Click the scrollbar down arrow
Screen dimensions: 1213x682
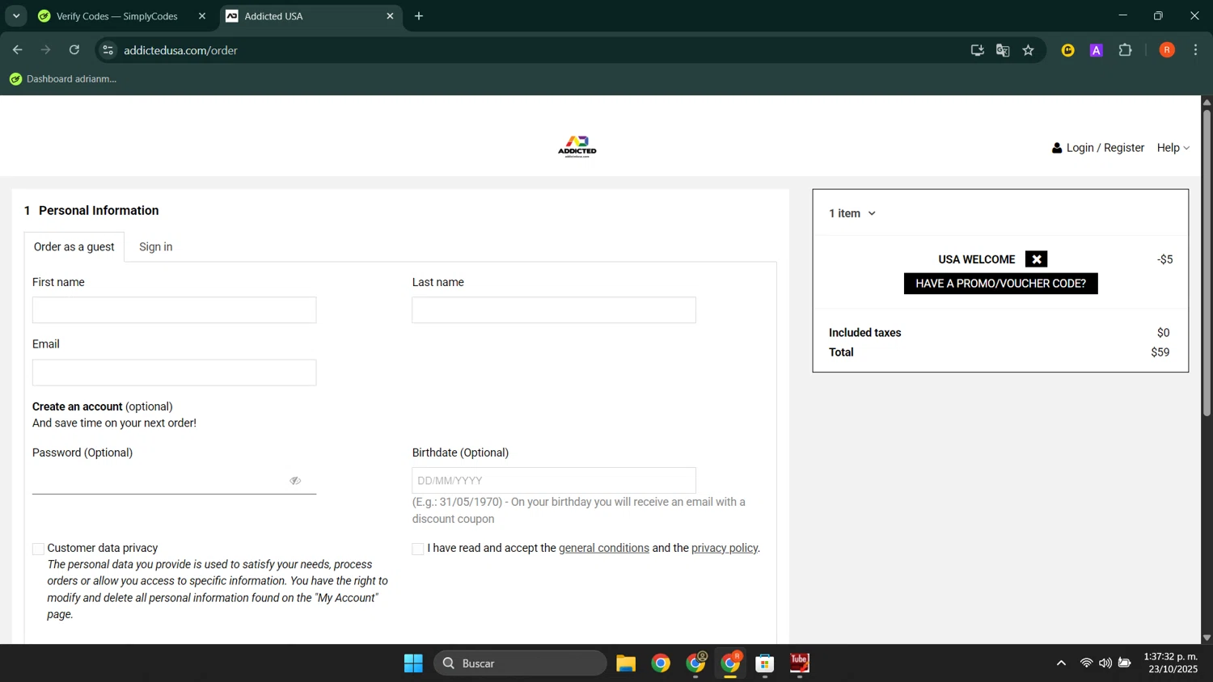click(1207, 638)
